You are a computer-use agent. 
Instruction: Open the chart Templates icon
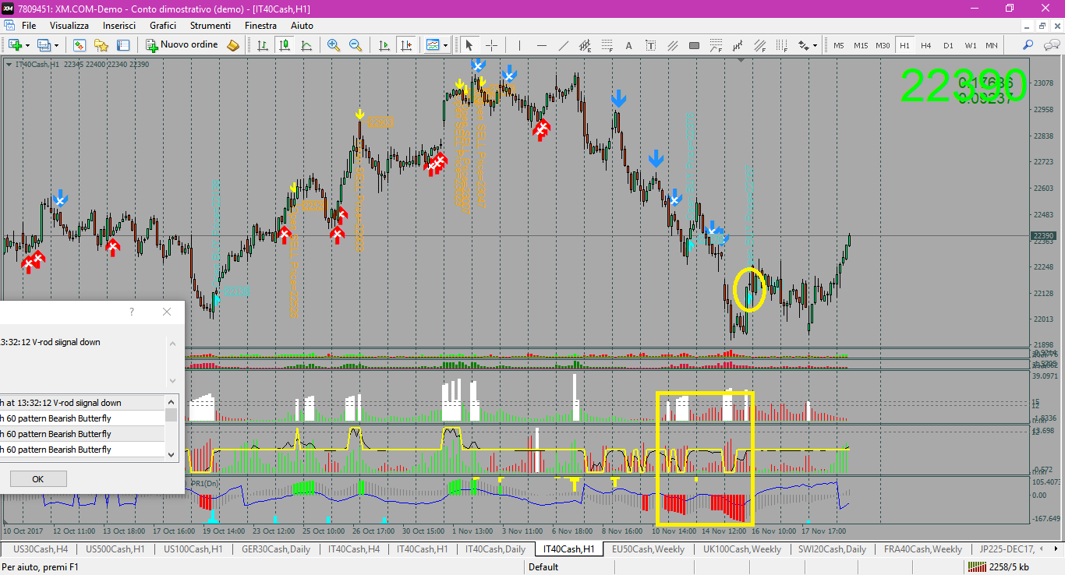click(x=433, y=45)
